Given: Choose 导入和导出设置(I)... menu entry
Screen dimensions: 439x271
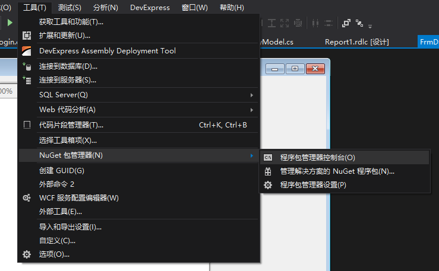Looking at the screenshot, I should (x=138, y=227).
